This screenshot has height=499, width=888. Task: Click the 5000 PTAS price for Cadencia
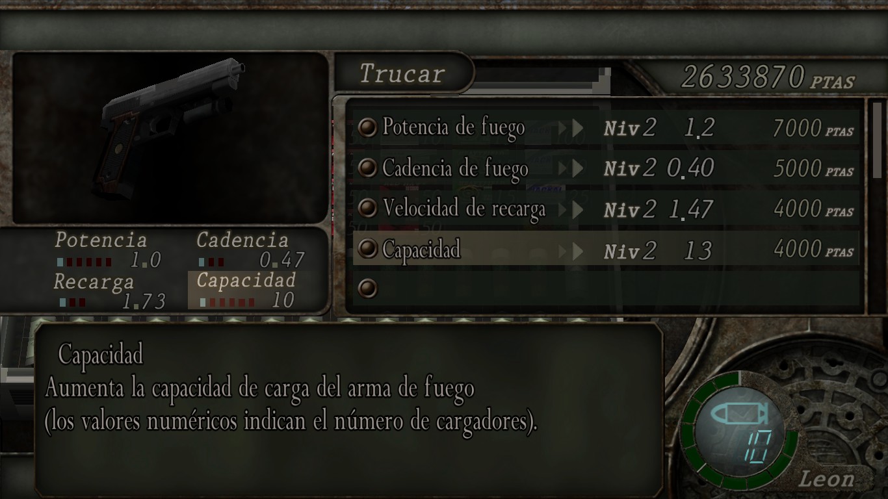coord(813,169)
